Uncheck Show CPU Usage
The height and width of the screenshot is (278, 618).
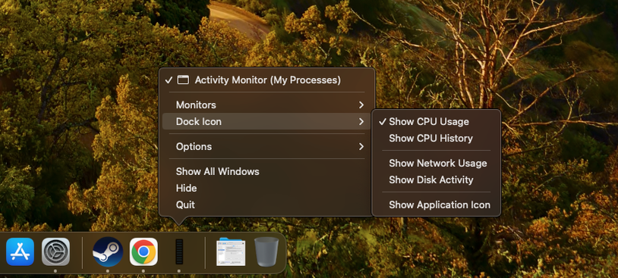437,122
